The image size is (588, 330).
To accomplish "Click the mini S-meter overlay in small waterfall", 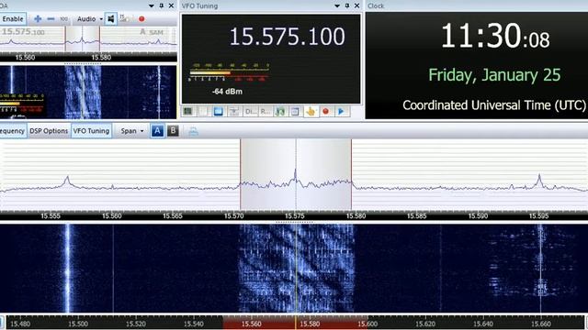I will [22, 104].
